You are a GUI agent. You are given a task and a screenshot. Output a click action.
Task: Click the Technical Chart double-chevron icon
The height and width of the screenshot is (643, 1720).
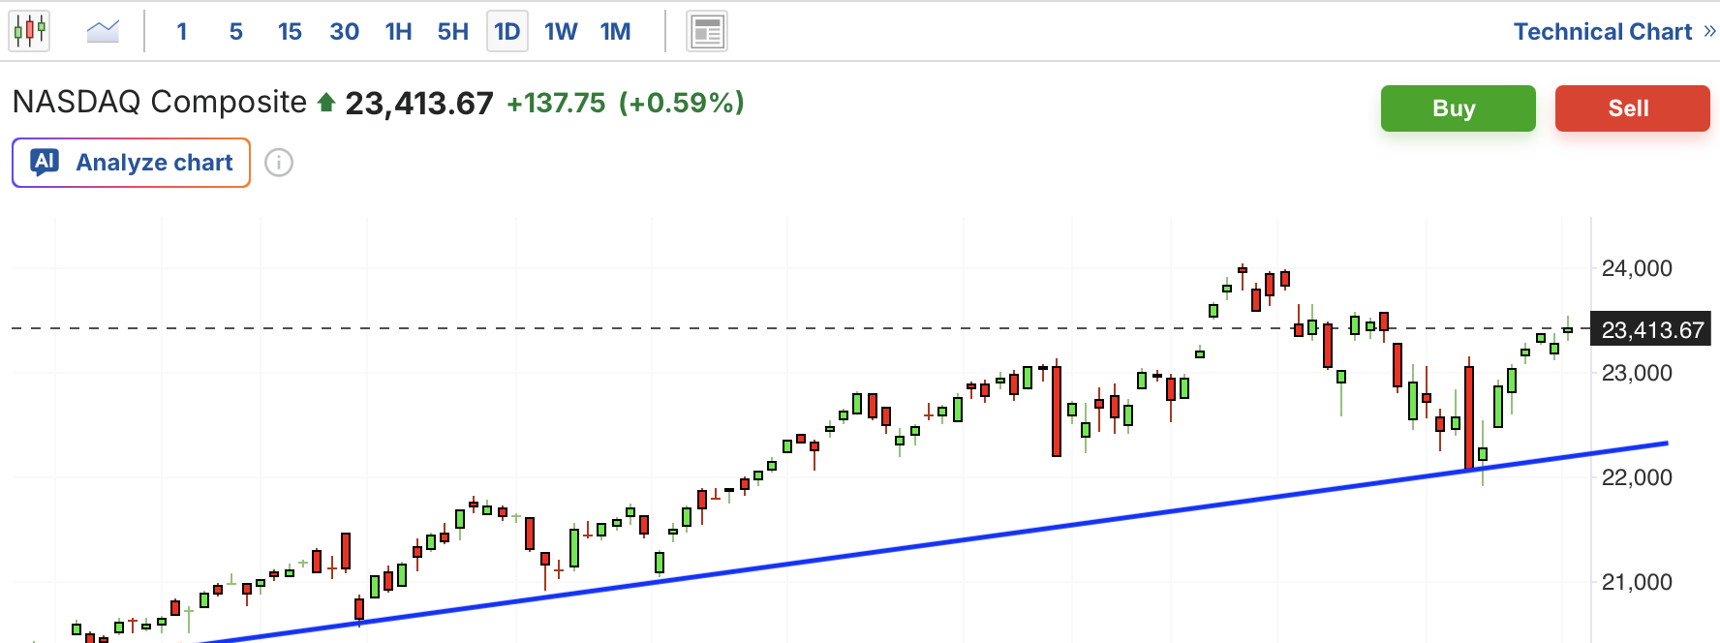point(1709,31)
